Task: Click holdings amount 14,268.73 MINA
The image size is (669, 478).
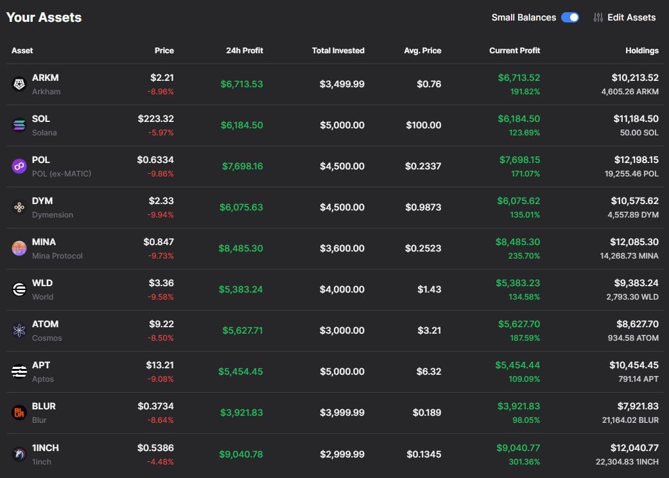Action: click(629, 256)
